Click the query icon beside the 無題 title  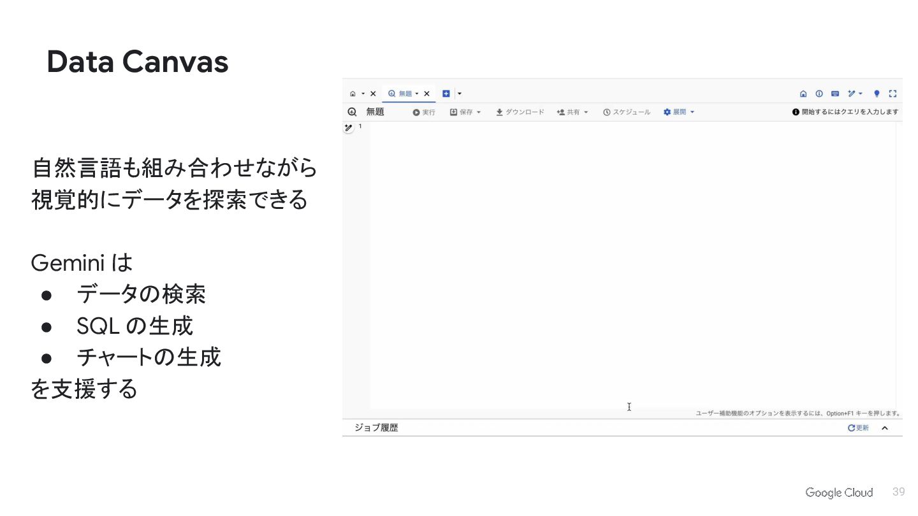coord(352,112)
